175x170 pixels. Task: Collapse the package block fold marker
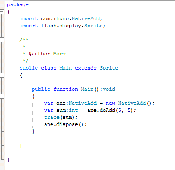pyautogui.click(x=2, y=11)
